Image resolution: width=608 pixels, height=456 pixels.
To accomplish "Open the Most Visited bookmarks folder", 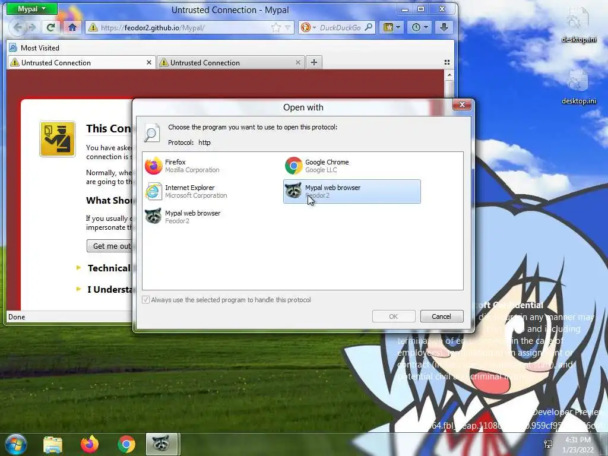I will pyautogui.click(x=34, y=47).
